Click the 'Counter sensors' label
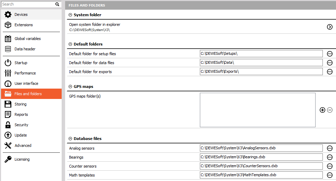 (x=83, y=166)
